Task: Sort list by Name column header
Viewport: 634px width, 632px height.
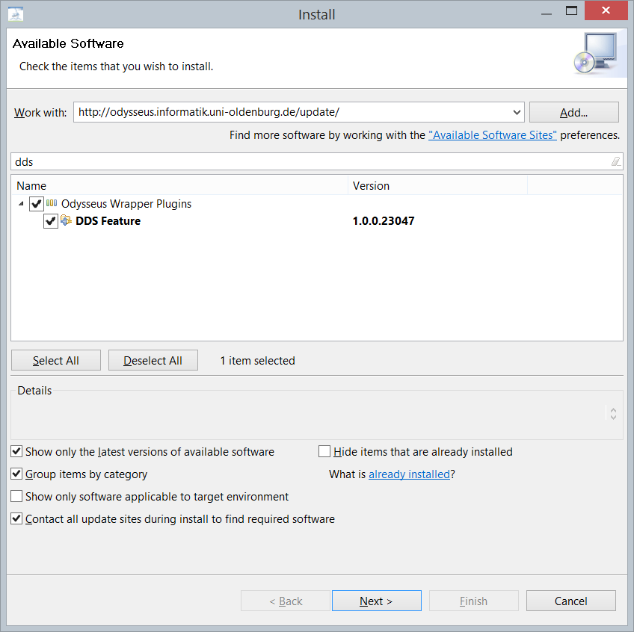Action: pos(179,185)
